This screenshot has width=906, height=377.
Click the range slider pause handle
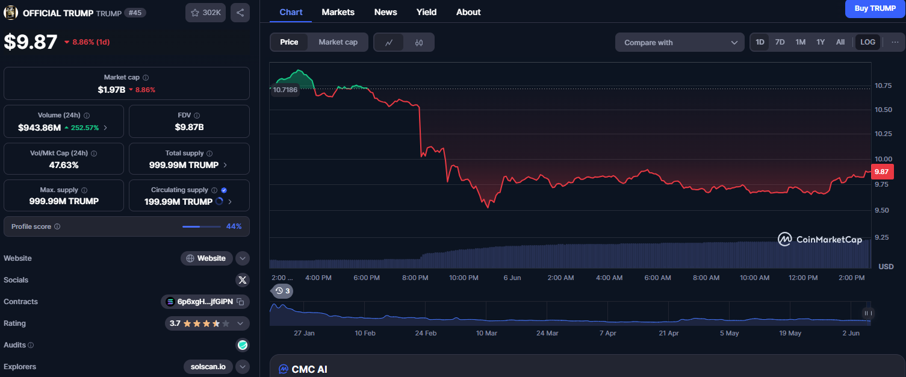click(868, 313)
